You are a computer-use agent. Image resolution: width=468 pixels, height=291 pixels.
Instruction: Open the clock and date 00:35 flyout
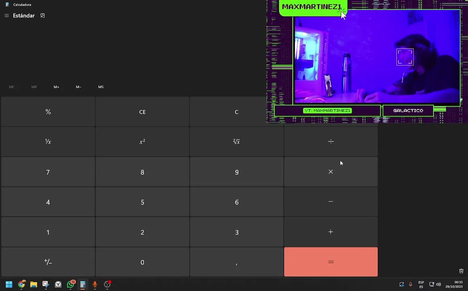coord(454,284)
